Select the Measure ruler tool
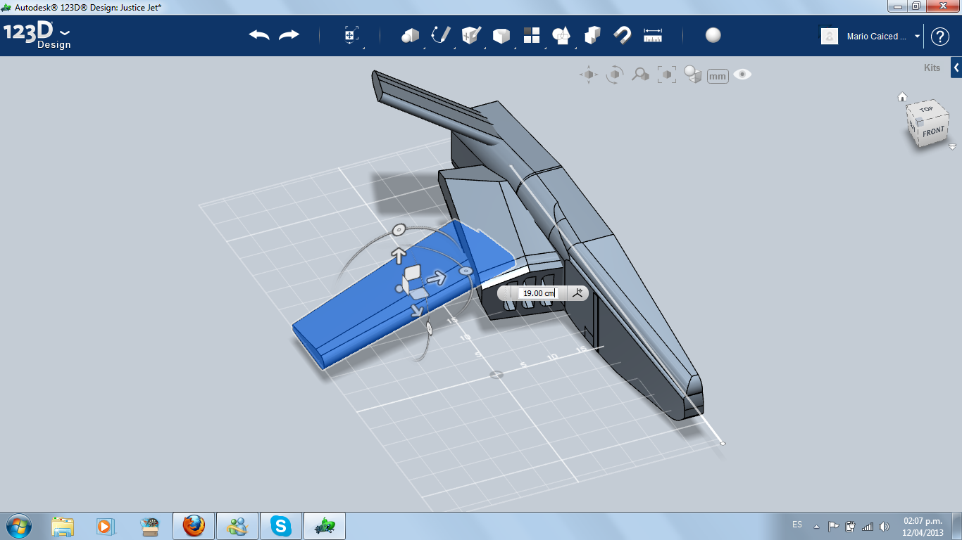Viewport: 962px width, 540px height. 654,35
